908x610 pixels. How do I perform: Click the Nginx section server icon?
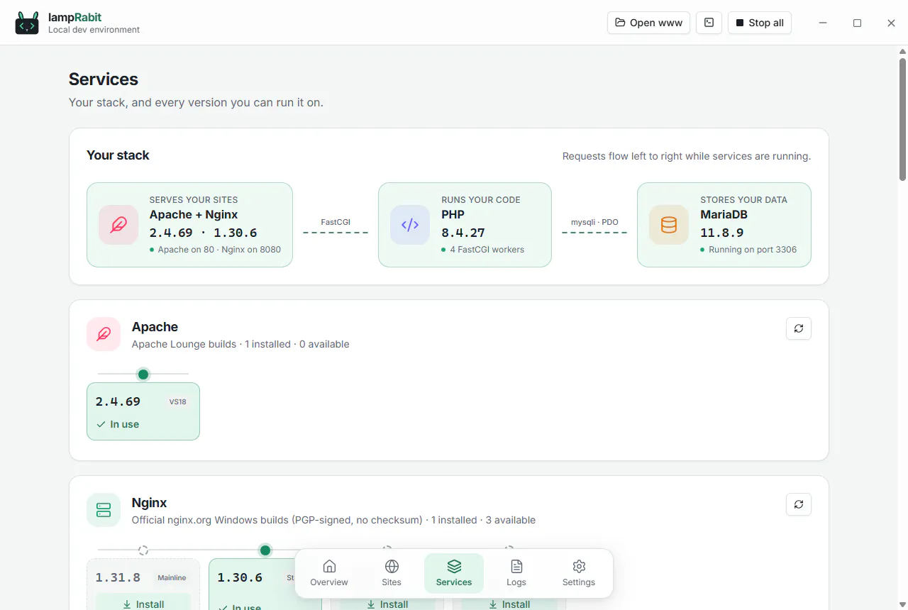tap(104, 510)
